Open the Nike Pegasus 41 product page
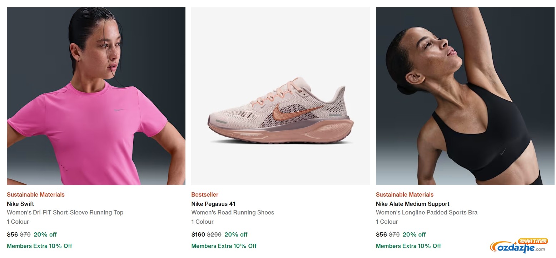The height and width of the screenshot is (258, 556). [x=213, y=204]
